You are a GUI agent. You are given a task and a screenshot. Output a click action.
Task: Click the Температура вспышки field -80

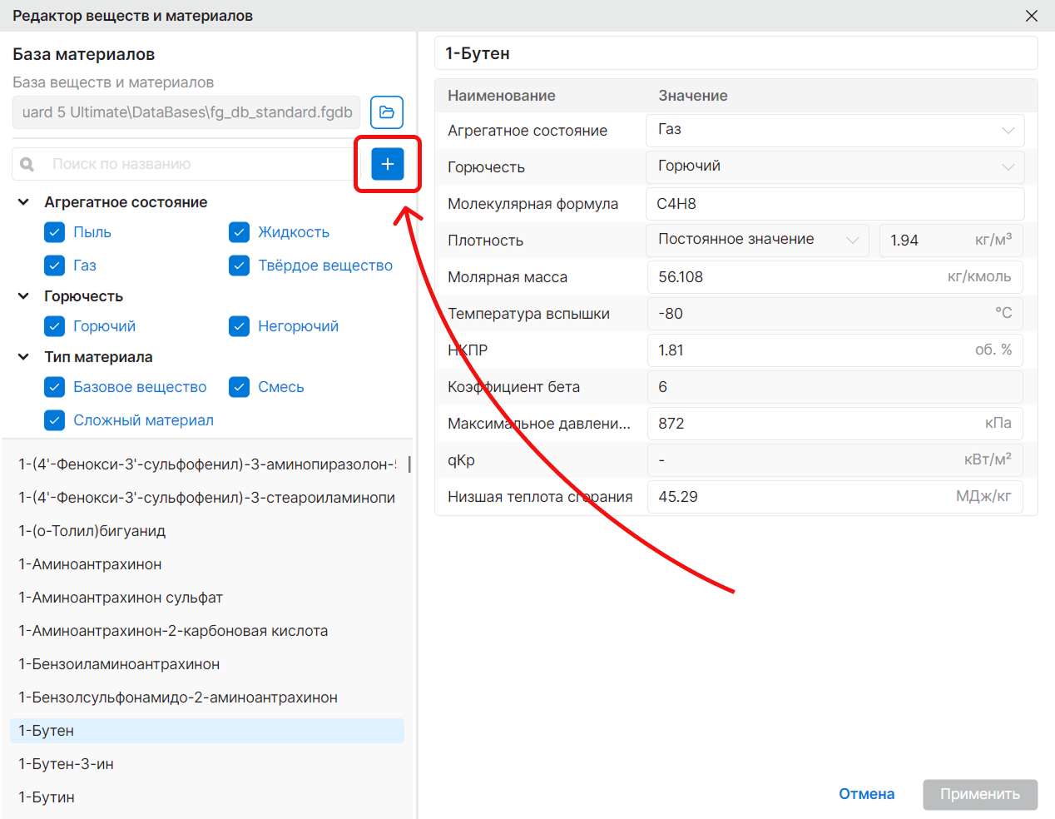(x=835, y=314)
